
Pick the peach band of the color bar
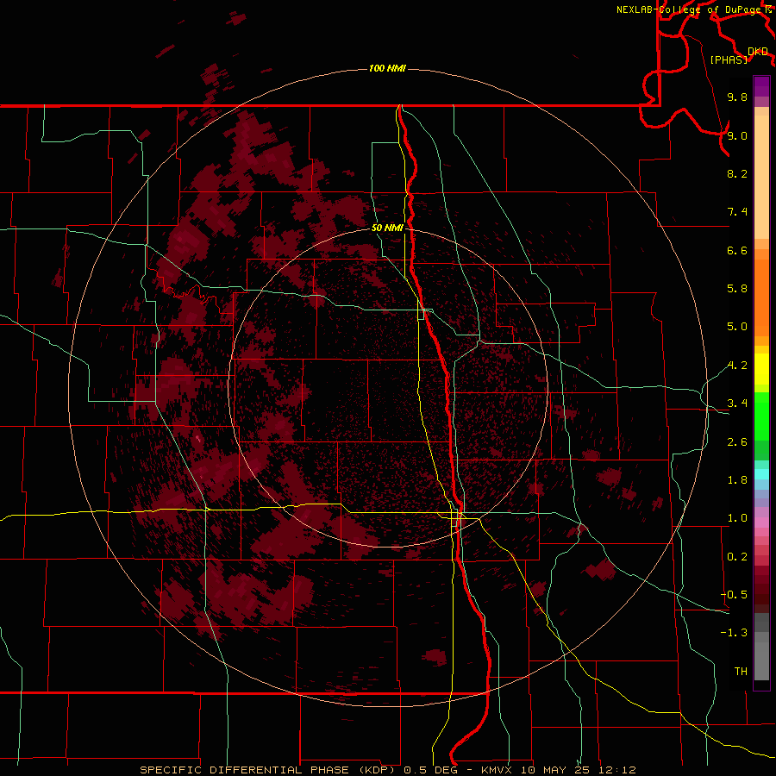pyautogui.click(x=761, y=177)
